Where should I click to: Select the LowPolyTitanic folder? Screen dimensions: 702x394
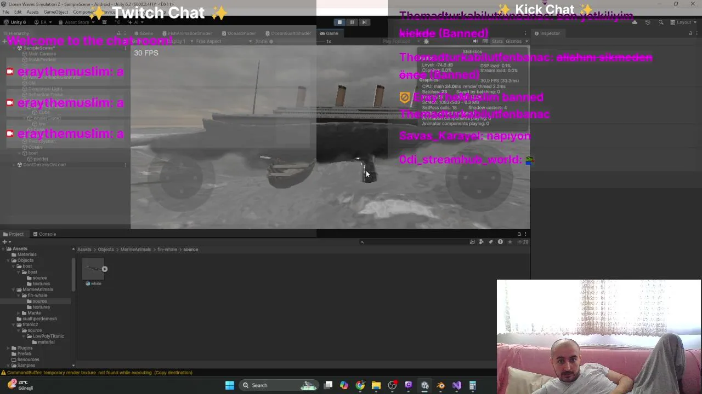46,336
